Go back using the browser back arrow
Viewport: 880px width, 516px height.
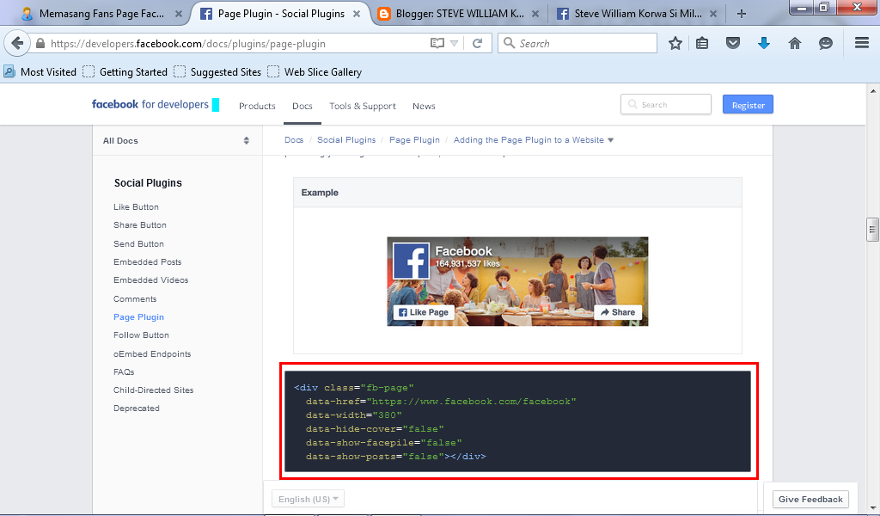pos(17,43)
